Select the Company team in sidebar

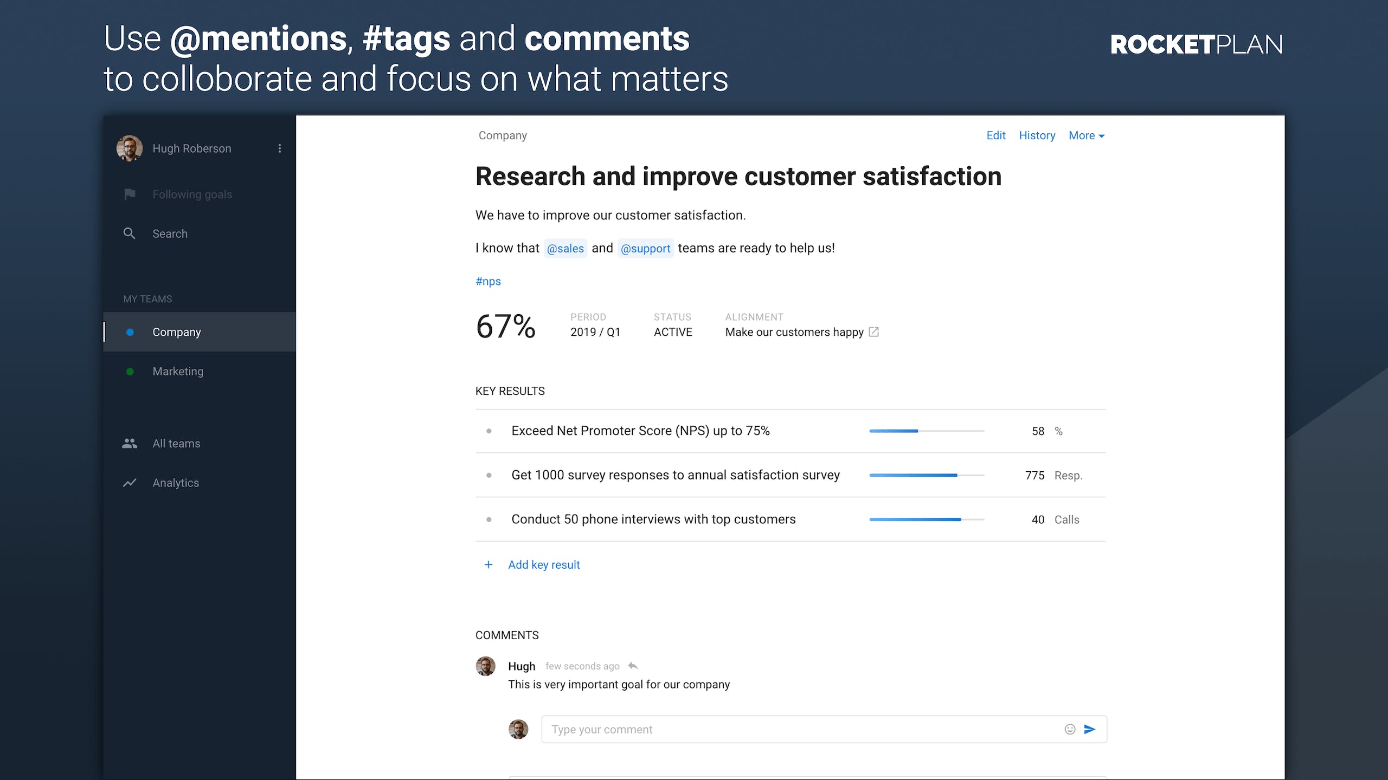tap(200, 332)
